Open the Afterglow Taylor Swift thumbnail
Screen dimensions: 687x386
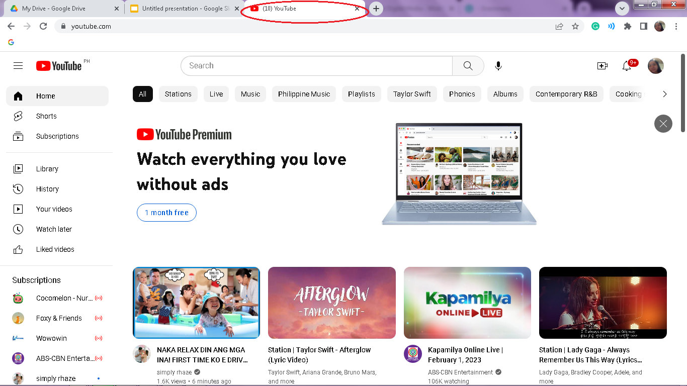332,303
